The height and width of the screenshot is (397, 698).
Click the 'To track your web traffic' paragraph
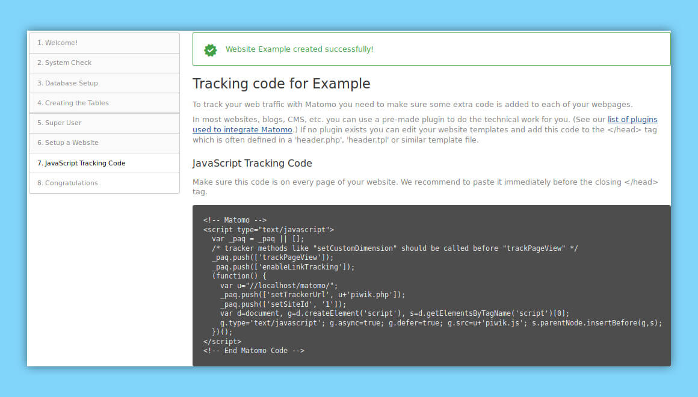coord(412,105)
